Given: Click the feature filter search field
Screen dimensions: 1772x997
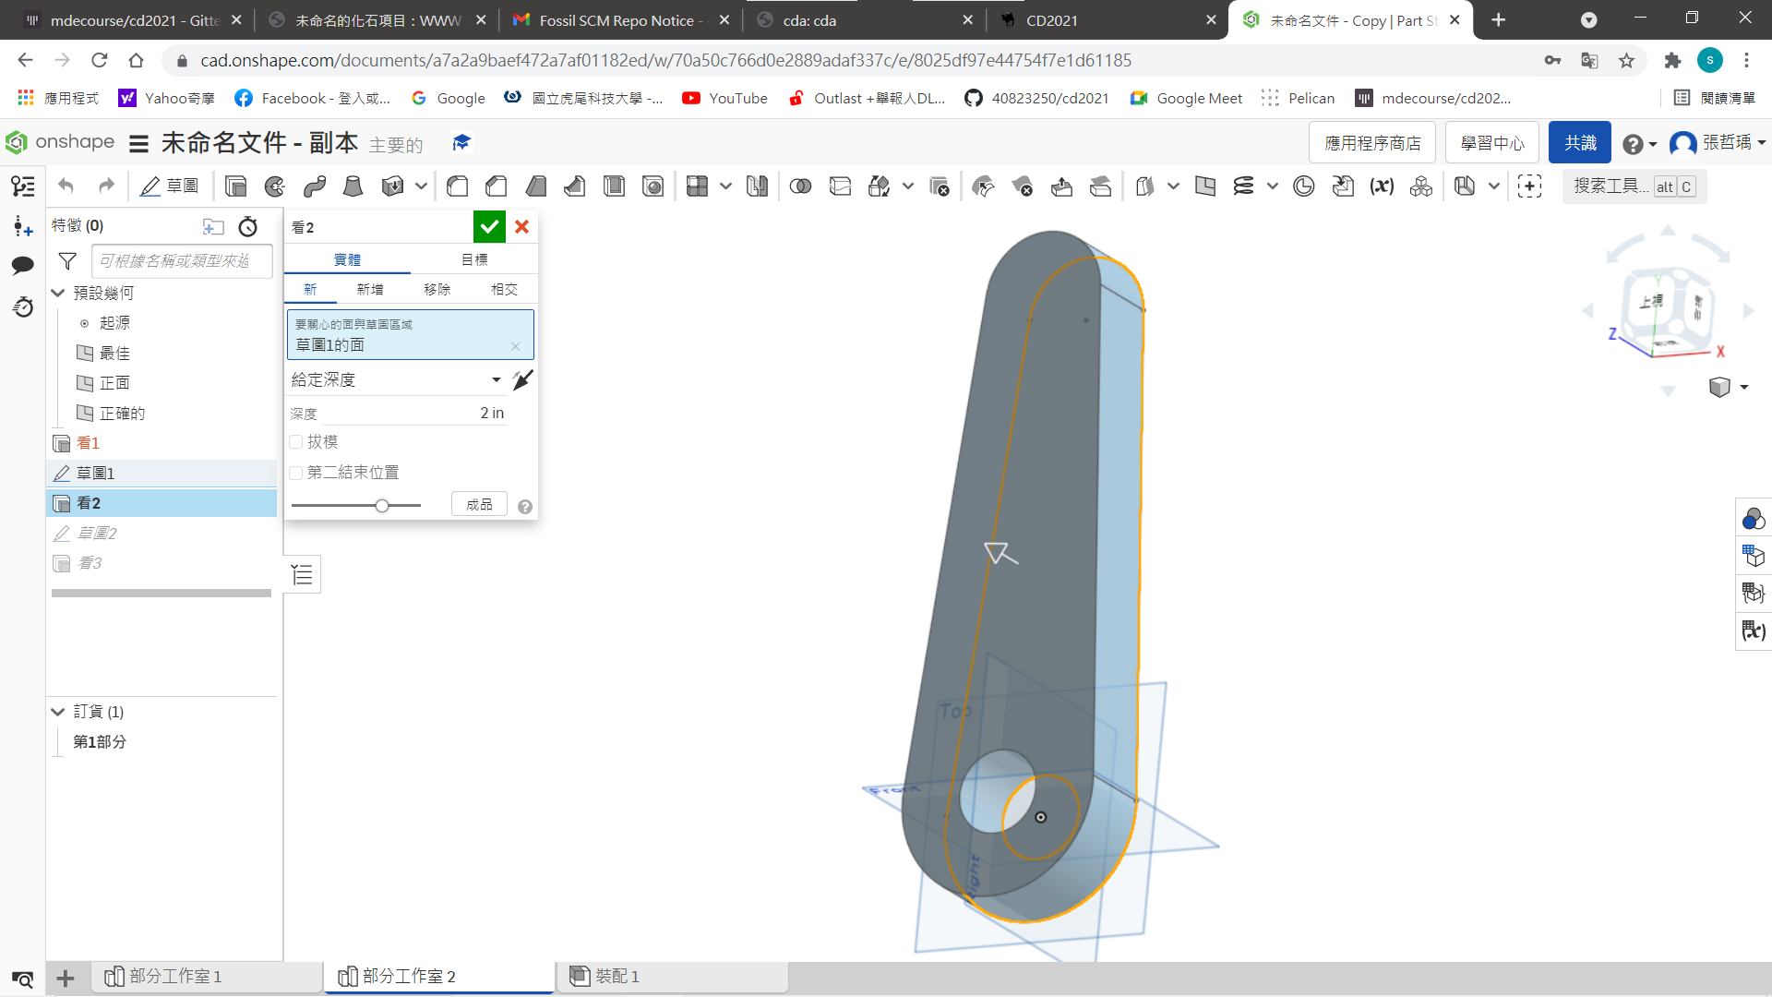Looking at the screenshot, I should point(182,261).
